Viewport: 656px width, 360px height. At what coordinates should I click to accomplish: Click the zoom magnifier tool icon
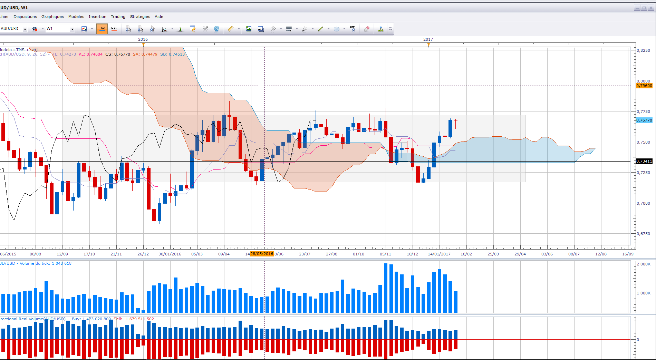click(x=164, y=29)
